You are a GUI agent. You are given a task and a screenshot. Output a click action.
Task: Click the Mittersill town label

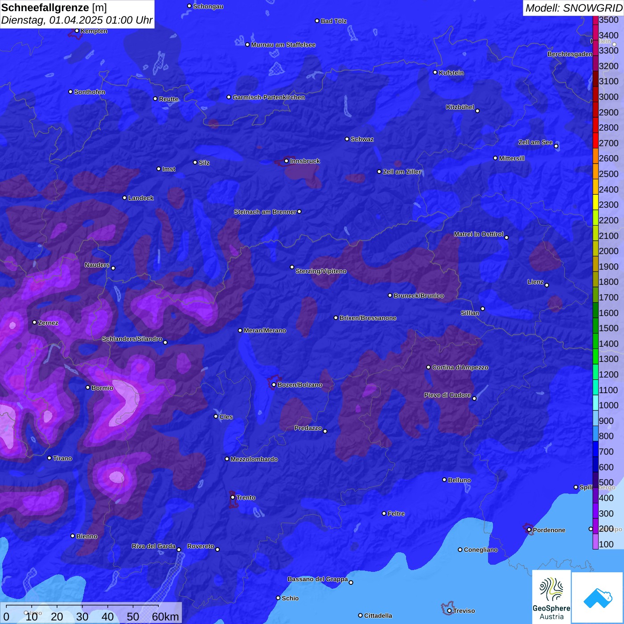coord(512,158)
